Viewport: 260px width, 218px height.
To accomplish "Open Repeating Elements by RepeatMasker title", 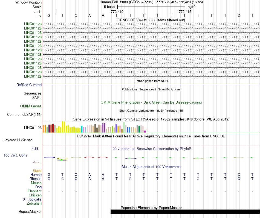I will point(151,208).
